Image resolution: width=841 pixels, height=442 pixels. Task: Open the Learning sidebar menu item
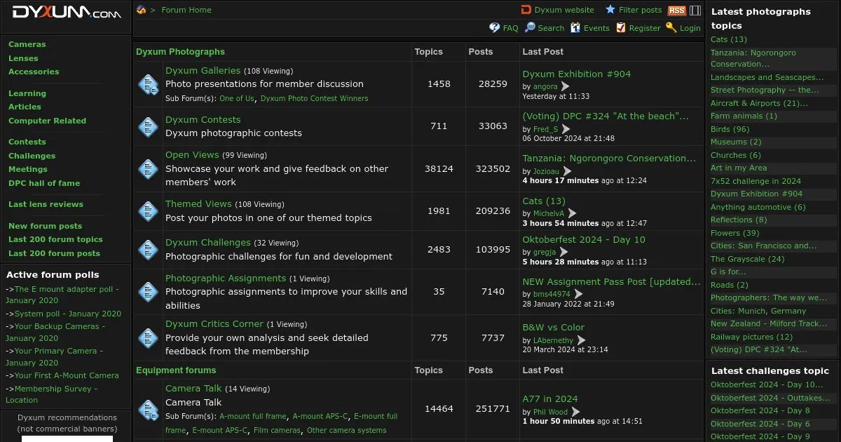pyautogui.click(x=27, y=93)
